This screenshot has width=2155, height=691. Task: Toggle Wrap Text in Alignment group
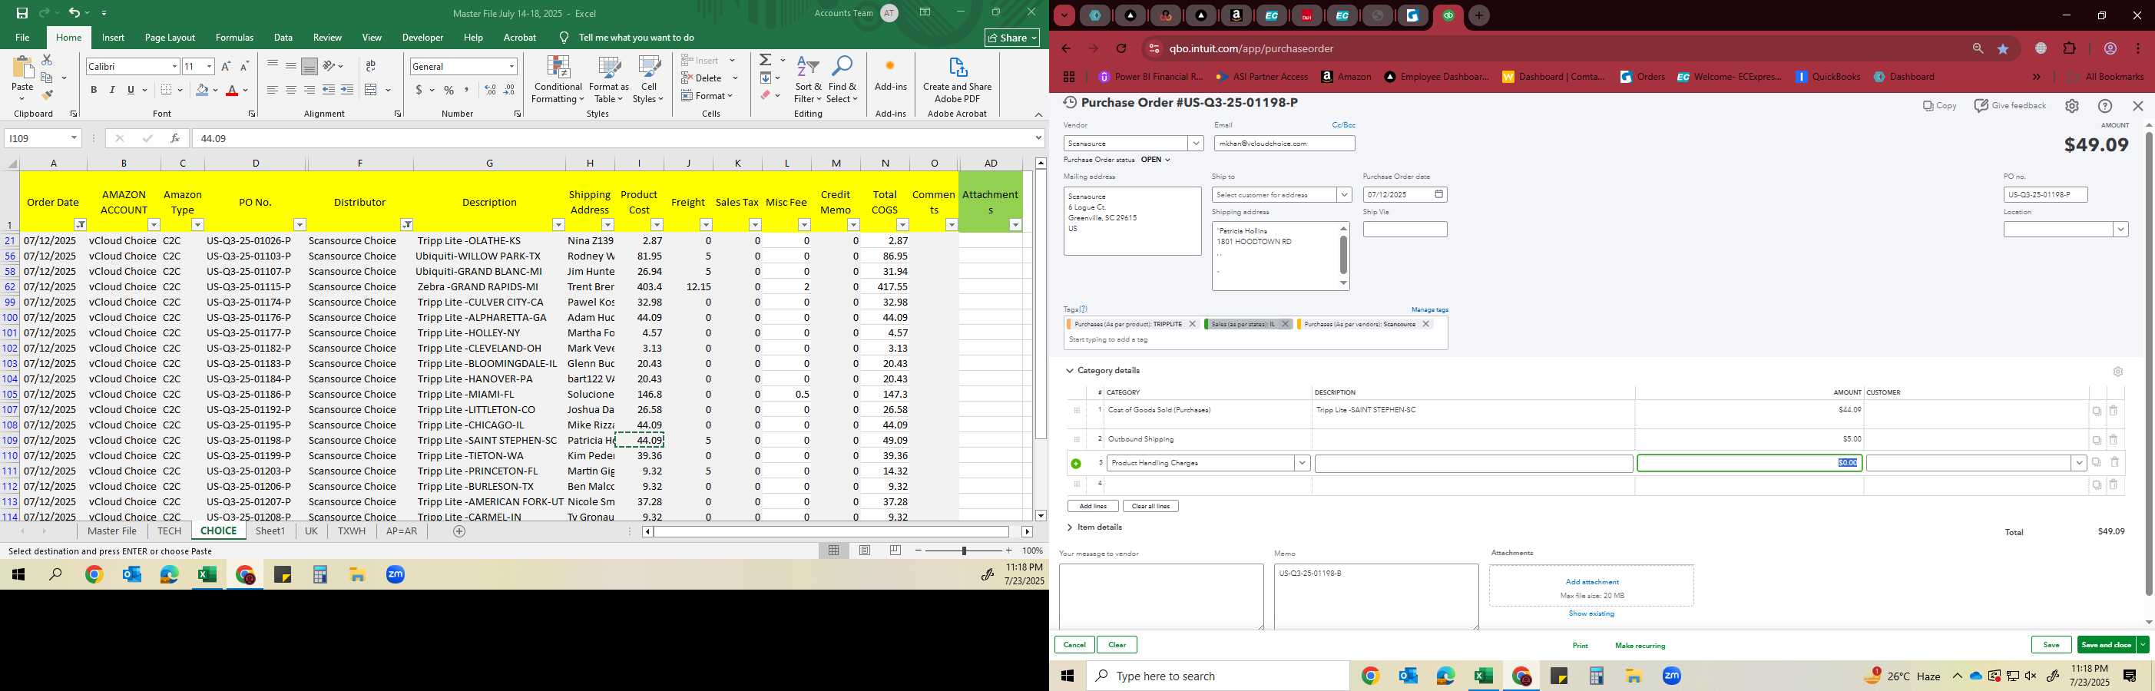coord(371,66)
